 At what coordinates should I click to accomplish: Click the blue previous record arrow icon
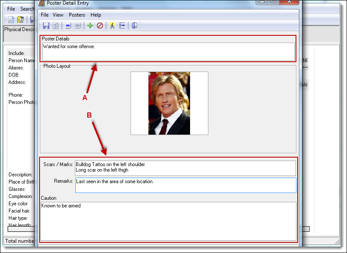point(68,26)
